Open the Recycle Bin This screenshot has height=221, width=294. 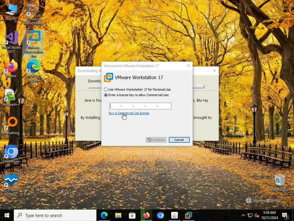pyautogui.click(x=280, y=183)
